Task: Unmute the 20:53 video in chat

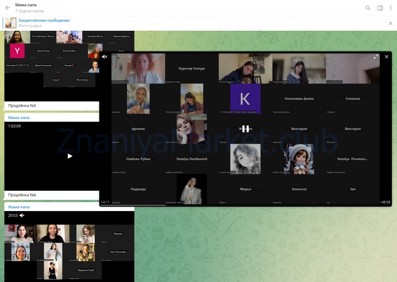Action: [22, 216]
